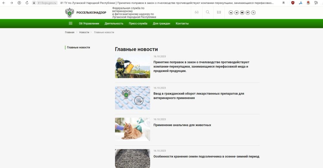The width and height of the screenshot is (323, 168).
Task: Bookmark this page with the bookmark icon
Action: 284,3
